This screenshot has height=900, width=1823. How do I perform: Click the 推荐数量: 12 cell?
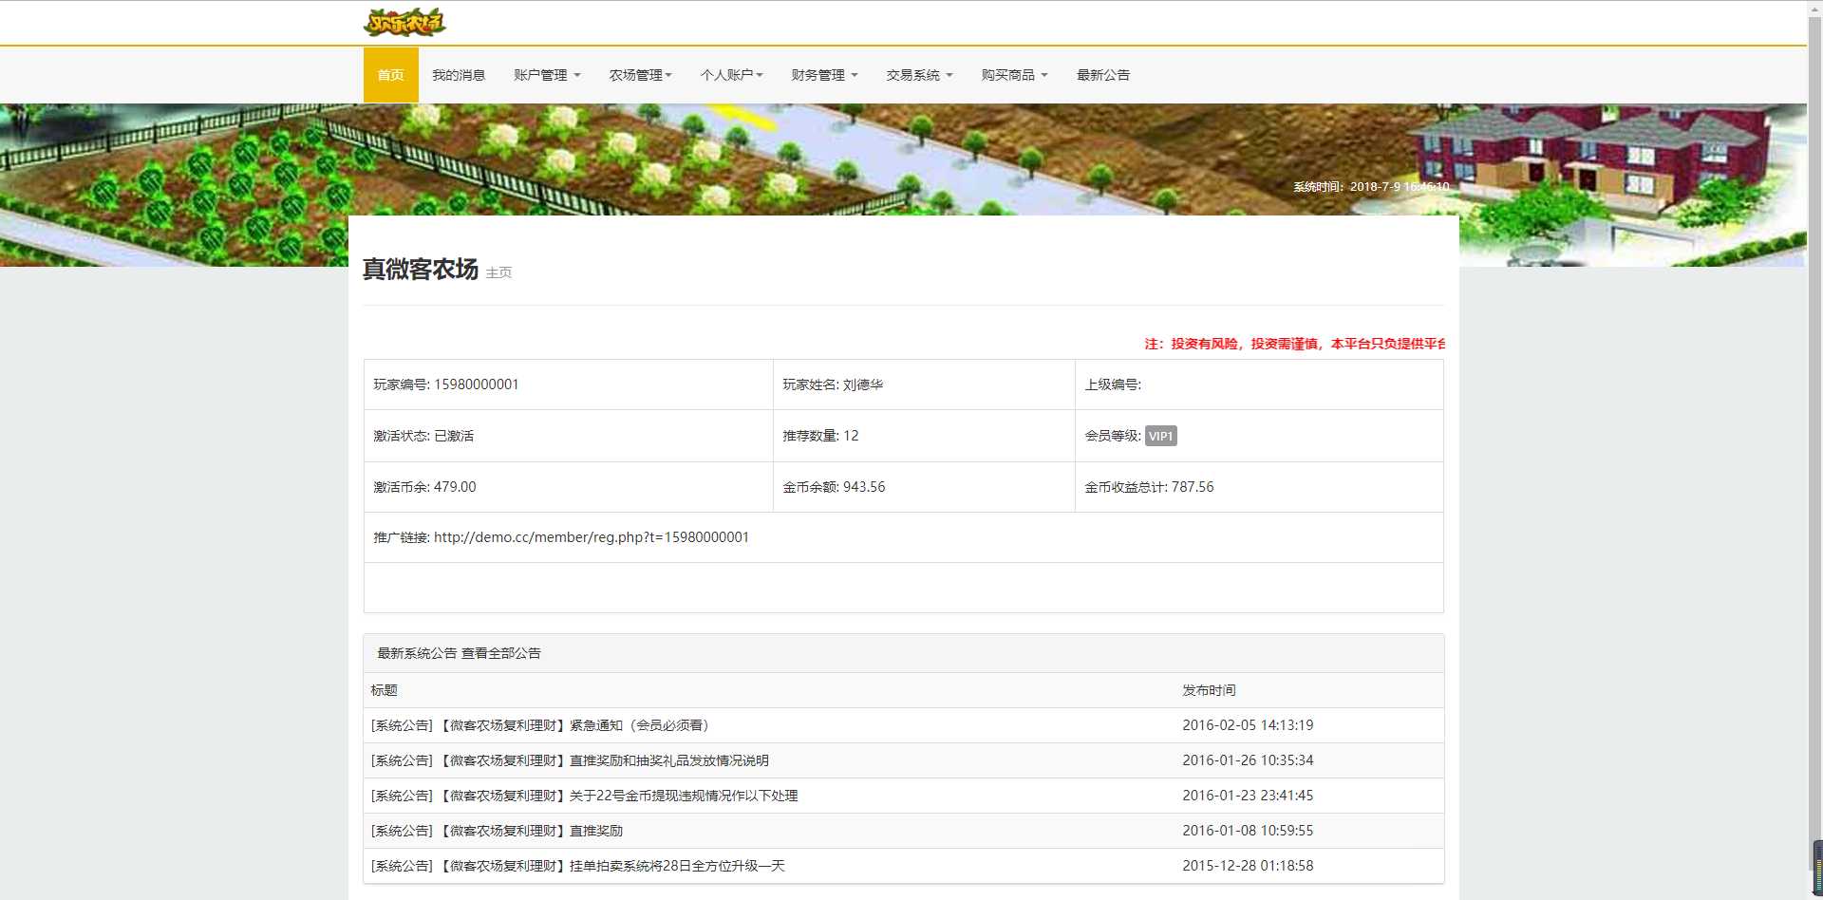[924, 436]
